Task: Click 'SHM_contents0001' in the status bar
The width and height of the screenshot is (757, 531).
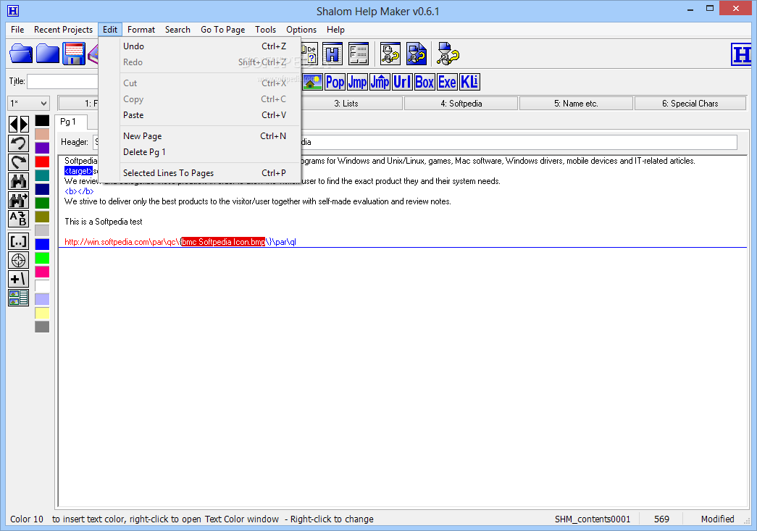Action: point(593,519)
